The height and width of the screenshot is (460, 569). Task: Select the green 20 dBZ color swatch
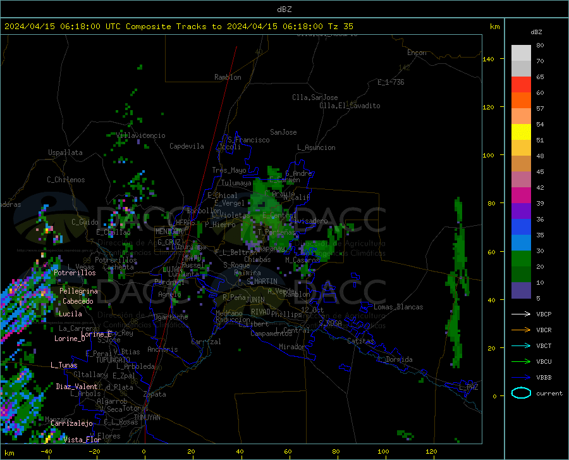point(521,259)
